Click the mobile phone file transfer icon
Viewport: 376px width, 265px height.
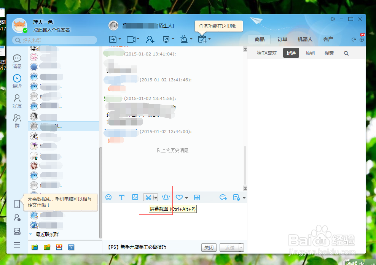coord(17,204)
